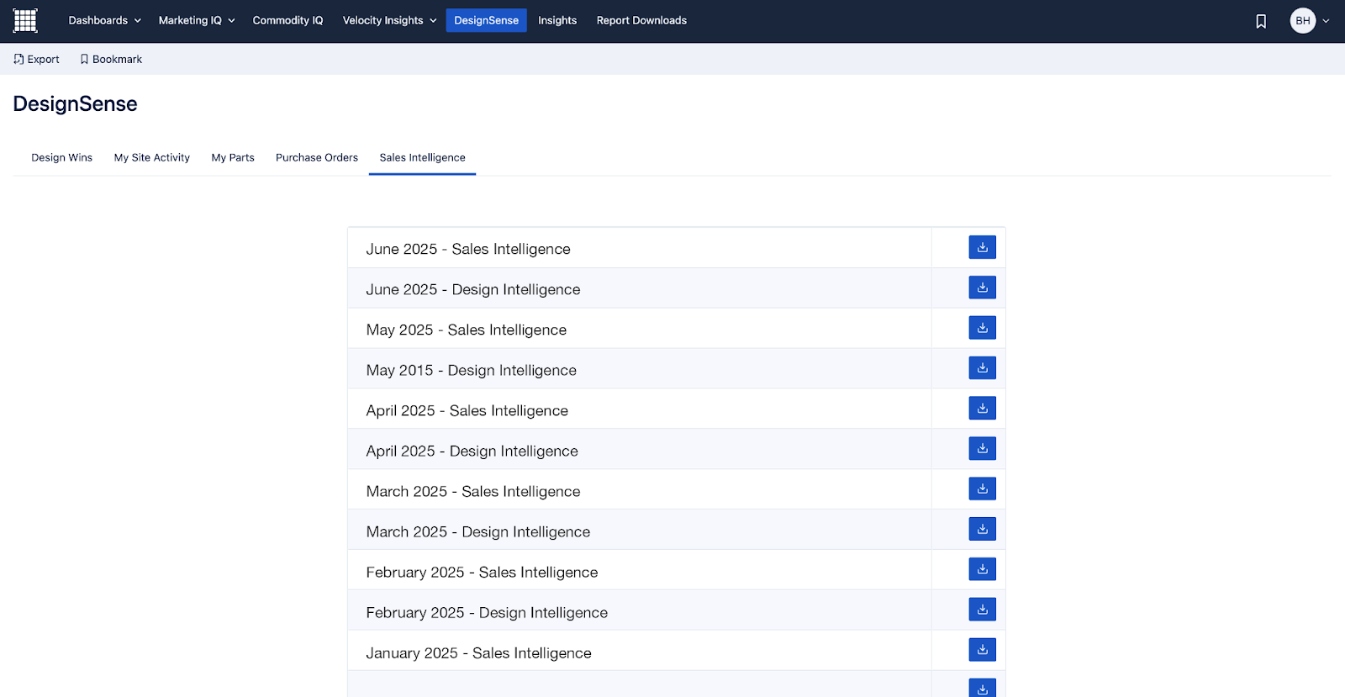Click 'March 2025 - Sales Intelligence' row text
The height and width of the screenshot is (697, 1345).
[473, 491]
